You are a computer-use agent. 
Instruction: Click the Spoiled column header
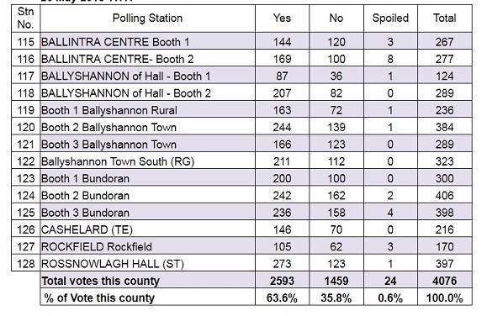click(x=390, y=18)
